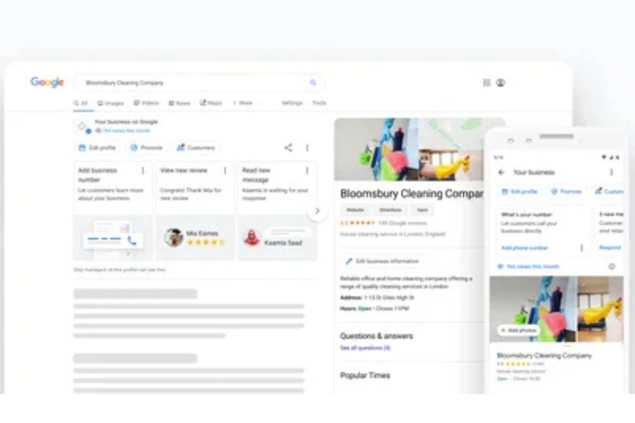Viewport: 635px width, 423px height.
Task: Tap Respond link on phone
Action: coord(610,248)
